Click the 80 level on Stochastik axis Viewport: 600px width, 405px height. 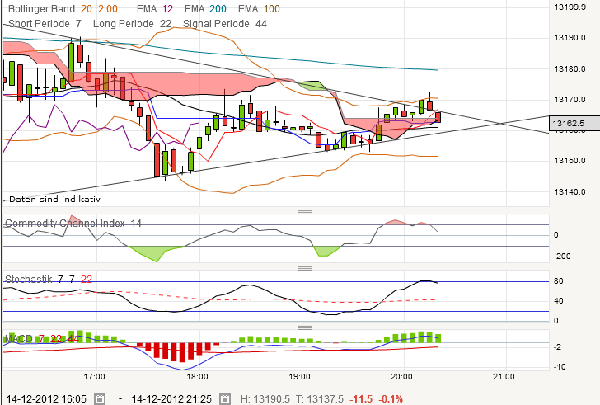pos(558,281)
